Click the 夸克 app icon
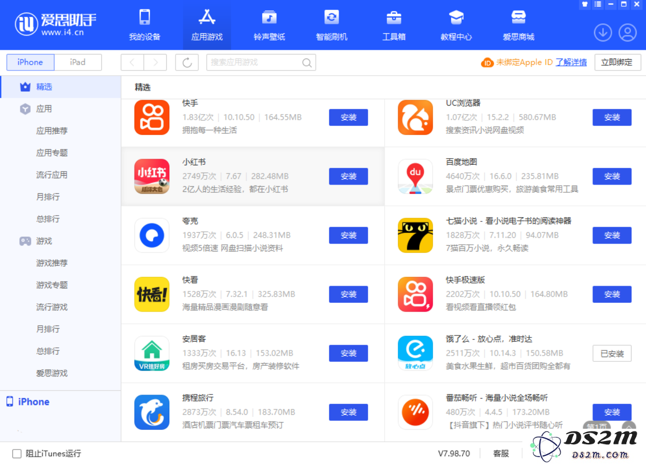Viewport: 646px width, 464px height. tap(152, 235)
